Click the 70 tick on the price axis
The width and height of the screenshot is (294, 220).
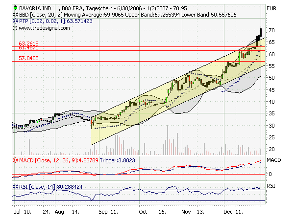click(270, 31)
